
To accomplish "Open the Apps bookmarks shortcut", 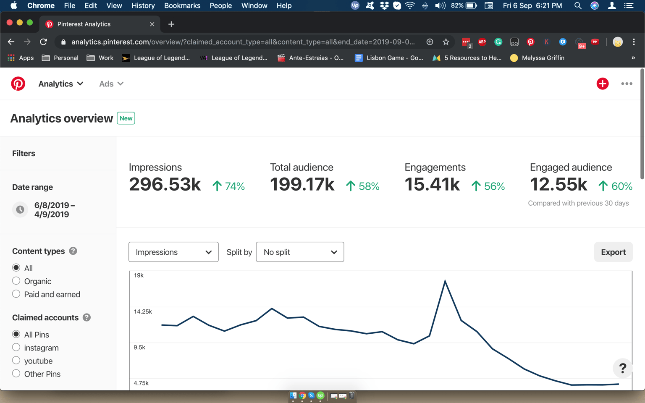I will point(21,58).
